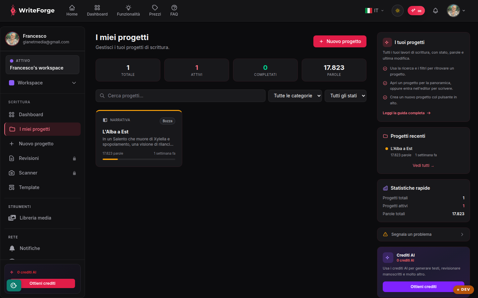Screen dimensions: 478x298
Task: Click the unlimited AI credits sparkle badge
Action: point(416,11)
